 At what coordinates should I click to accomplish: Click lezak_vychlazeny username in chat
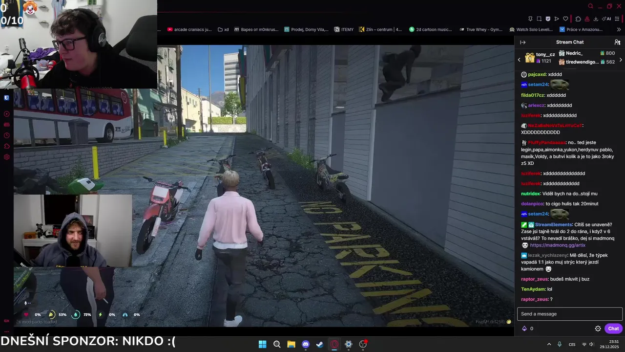point(548,256)
